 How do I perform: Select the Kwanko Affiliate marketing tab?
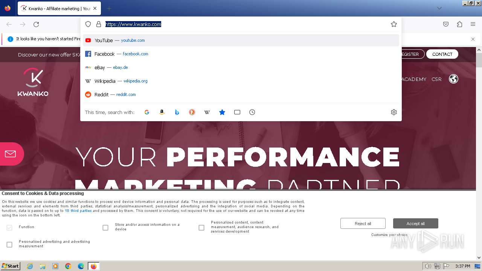coord(59,8)
